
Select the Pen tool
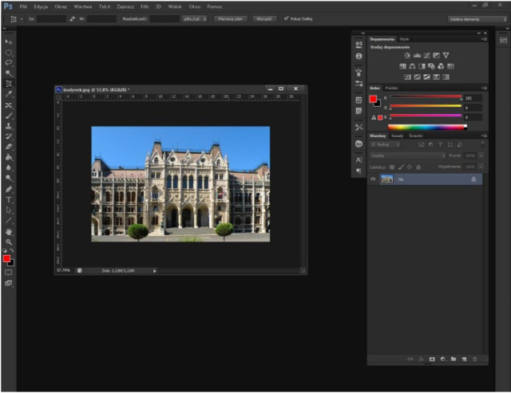click(x=9, y=189)
